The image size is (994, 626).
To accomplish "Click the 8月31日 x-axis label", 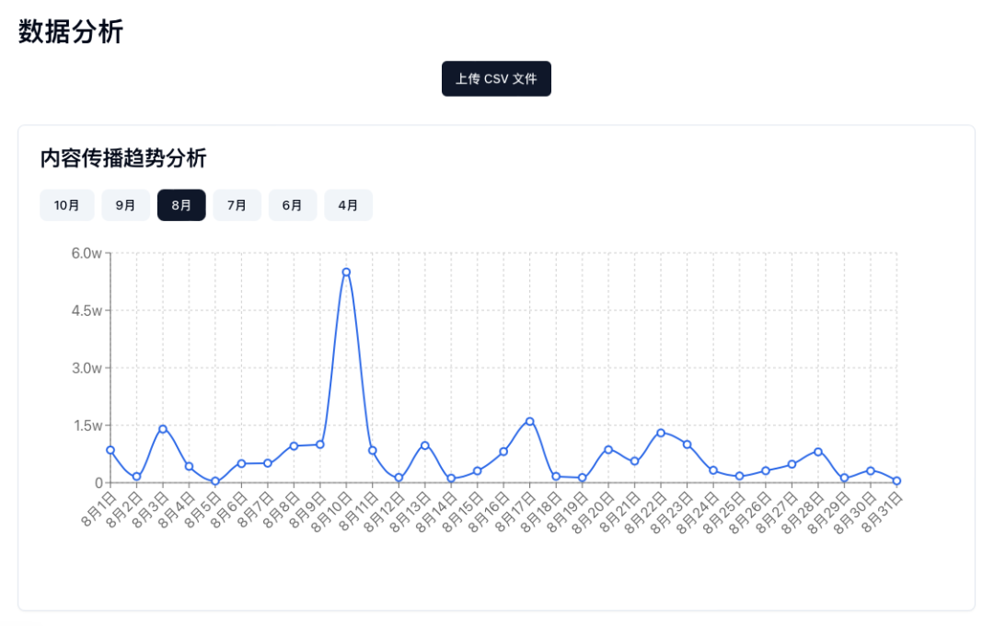I will (882, 513).
